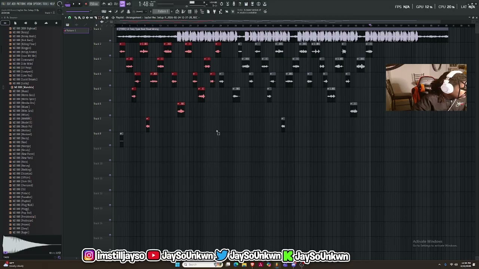Open the HELP menu
The image size is (479, 269).
[x=52, y=4]
